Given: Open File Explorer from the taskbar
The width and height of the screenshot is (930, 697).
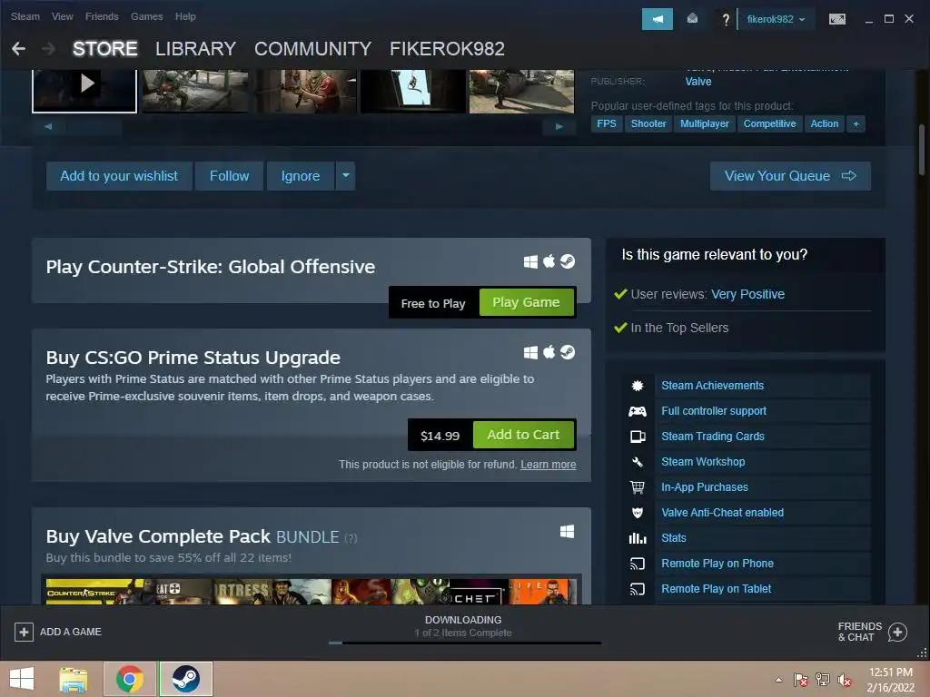Looking at the screenshot, I should [73, 679].
